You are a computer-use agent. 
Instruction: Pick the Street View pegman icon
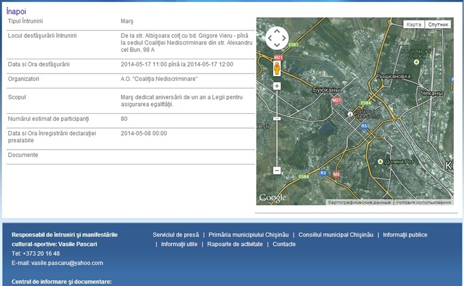277,69
